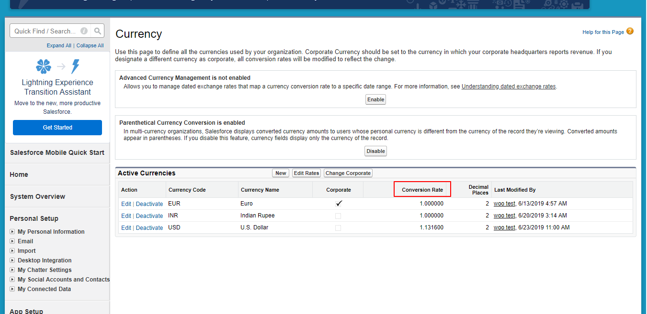The height and width of the screenshot is (314, 647).
Task: Deactivate the USD currency
Action: (x=149, y=228)
